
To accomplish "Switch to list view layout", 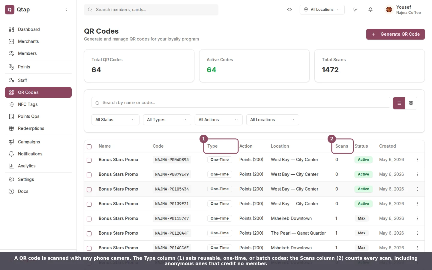I will click(x=399, y=103).
